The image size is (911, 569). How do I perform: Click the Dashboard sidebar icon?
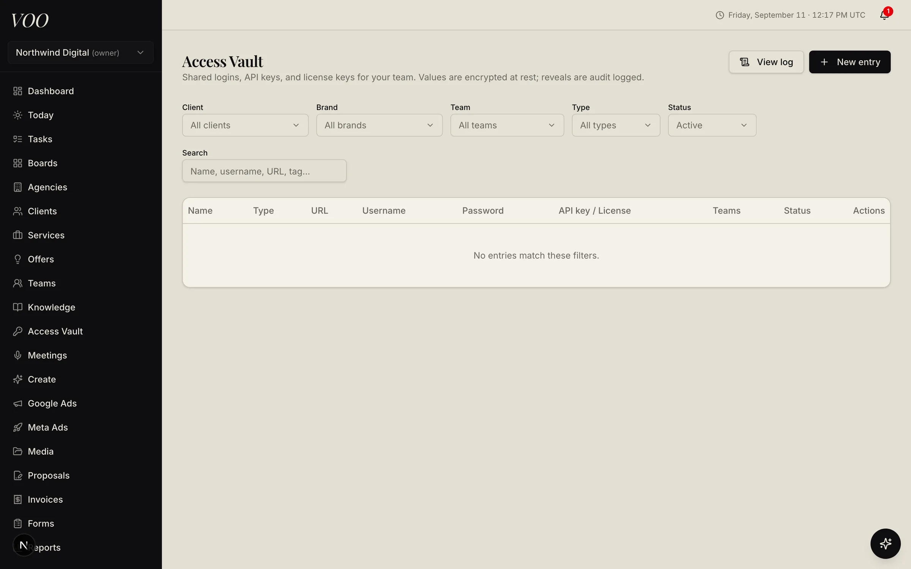click(x=17, y=91)
